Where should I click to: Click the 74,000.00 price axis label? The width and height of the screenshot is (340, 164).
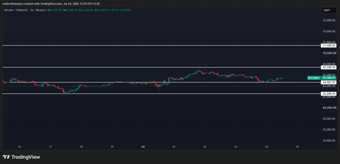[x=329, y=31]
